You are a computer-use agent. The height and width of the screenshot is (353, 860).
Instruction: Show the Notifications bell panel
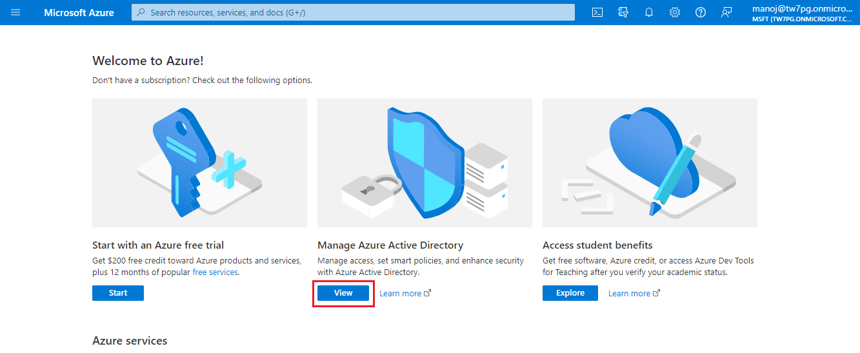pos(649,12)
